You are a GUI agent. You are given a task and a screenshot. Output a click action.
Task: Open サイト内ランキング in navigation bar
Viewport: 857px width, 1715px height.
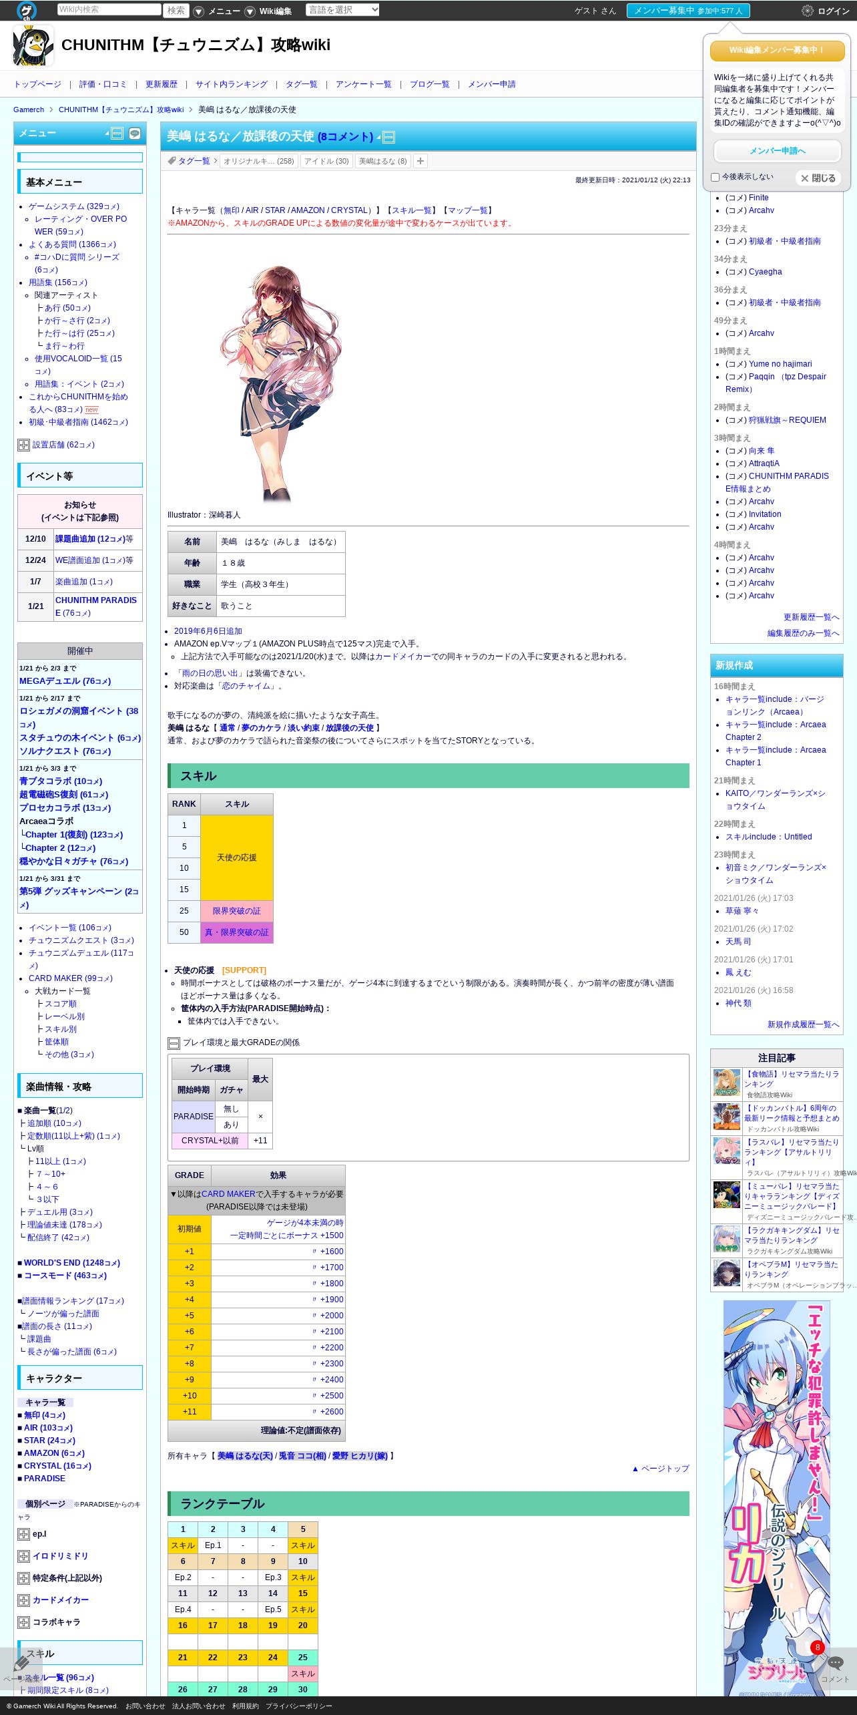[x=232, y=84]
